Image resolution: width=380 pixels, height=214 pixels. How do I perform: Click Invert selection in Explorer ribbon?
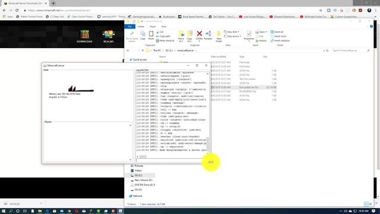(x=280, y=40)
